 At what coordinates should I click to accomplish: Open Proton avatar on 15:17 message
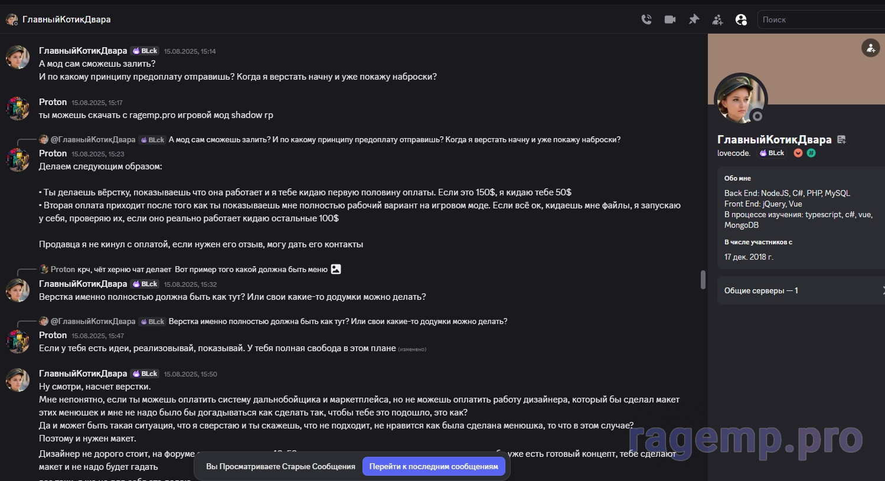(x=18, y=109)
